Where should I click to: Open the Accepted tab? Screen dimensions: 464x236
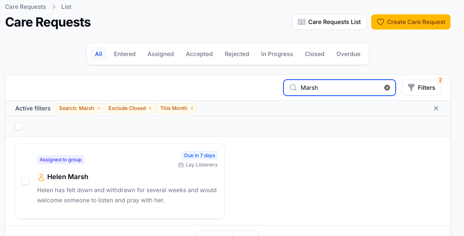[x=199, y=54]
